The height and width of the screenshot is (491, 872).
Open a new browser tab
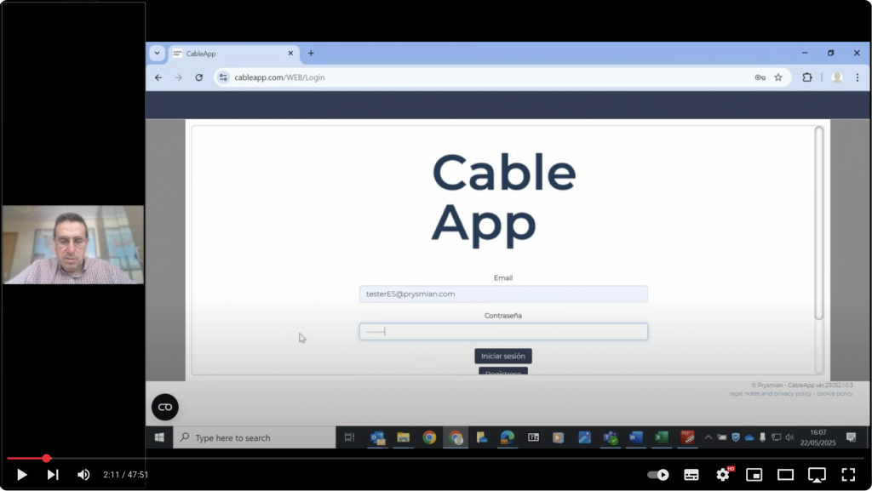point(311,54)
